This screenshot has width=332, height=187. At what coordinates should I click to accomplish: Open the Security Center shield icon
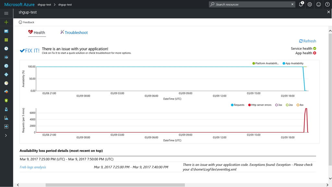[6, 101]
